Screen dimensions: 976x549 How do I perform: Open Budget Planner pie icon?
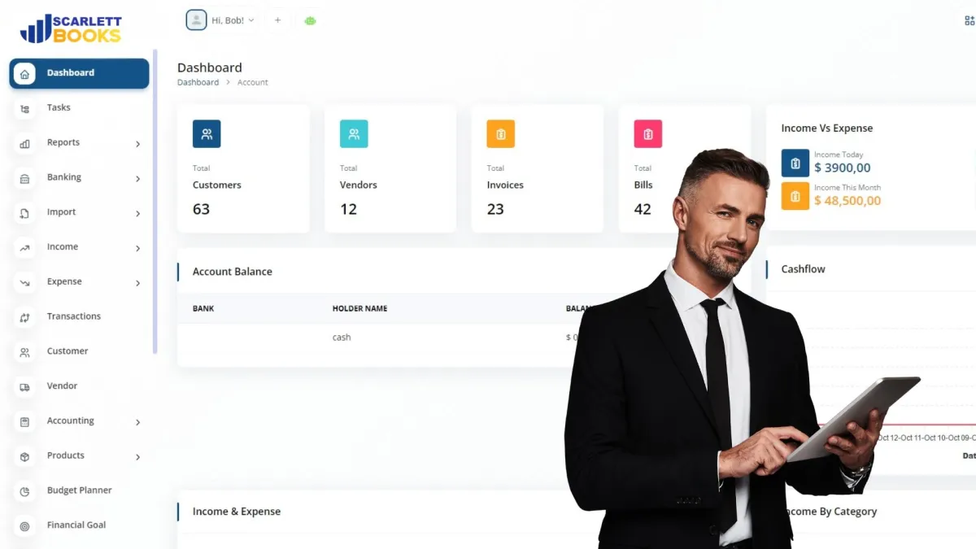click(x=24, y=491)
